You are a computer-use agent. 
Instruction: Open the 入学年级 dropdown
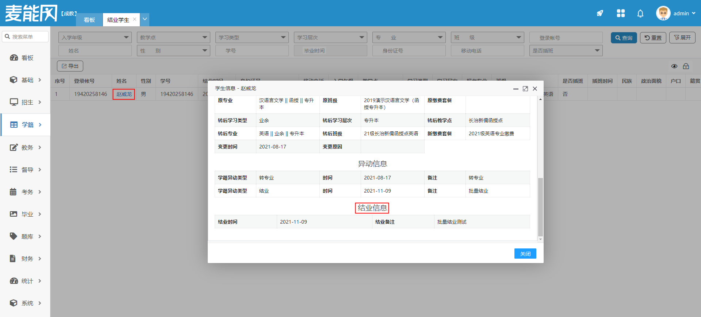point(95,38)
